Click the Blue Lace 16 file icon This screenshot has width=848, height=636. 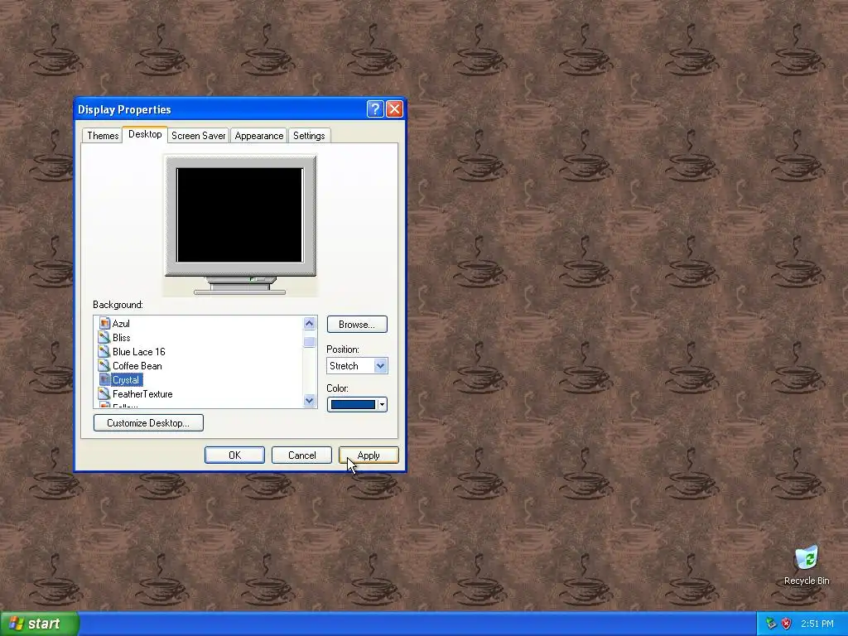[104, 351]
